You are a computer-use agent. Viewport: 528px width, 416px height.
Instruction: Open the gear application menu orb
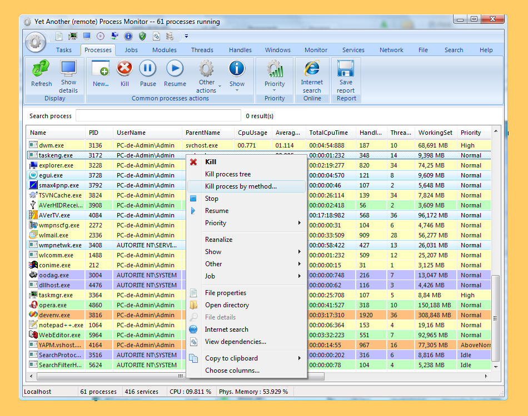click(36, 42)
